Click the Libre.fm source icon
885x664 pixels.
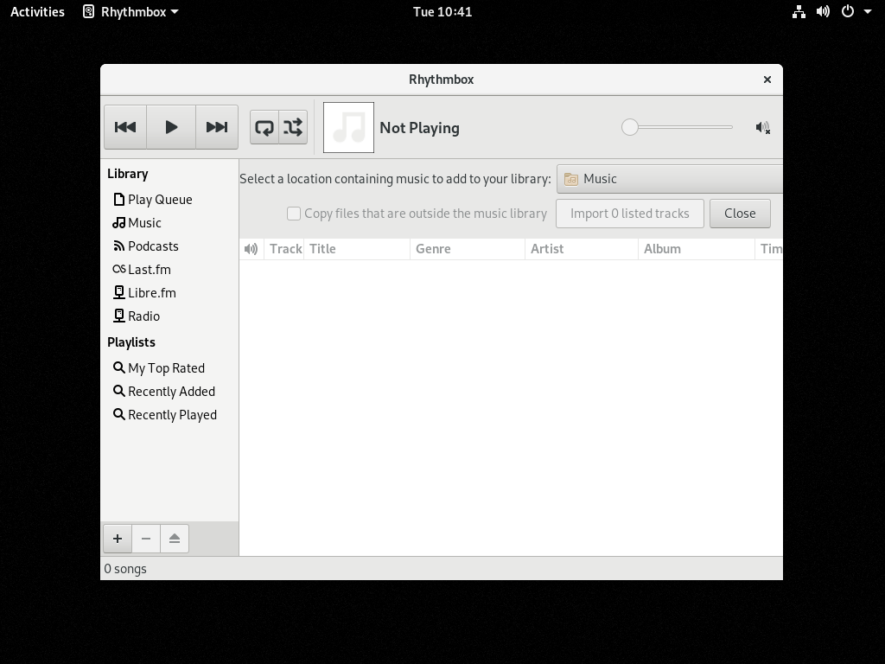pos(118,292)
